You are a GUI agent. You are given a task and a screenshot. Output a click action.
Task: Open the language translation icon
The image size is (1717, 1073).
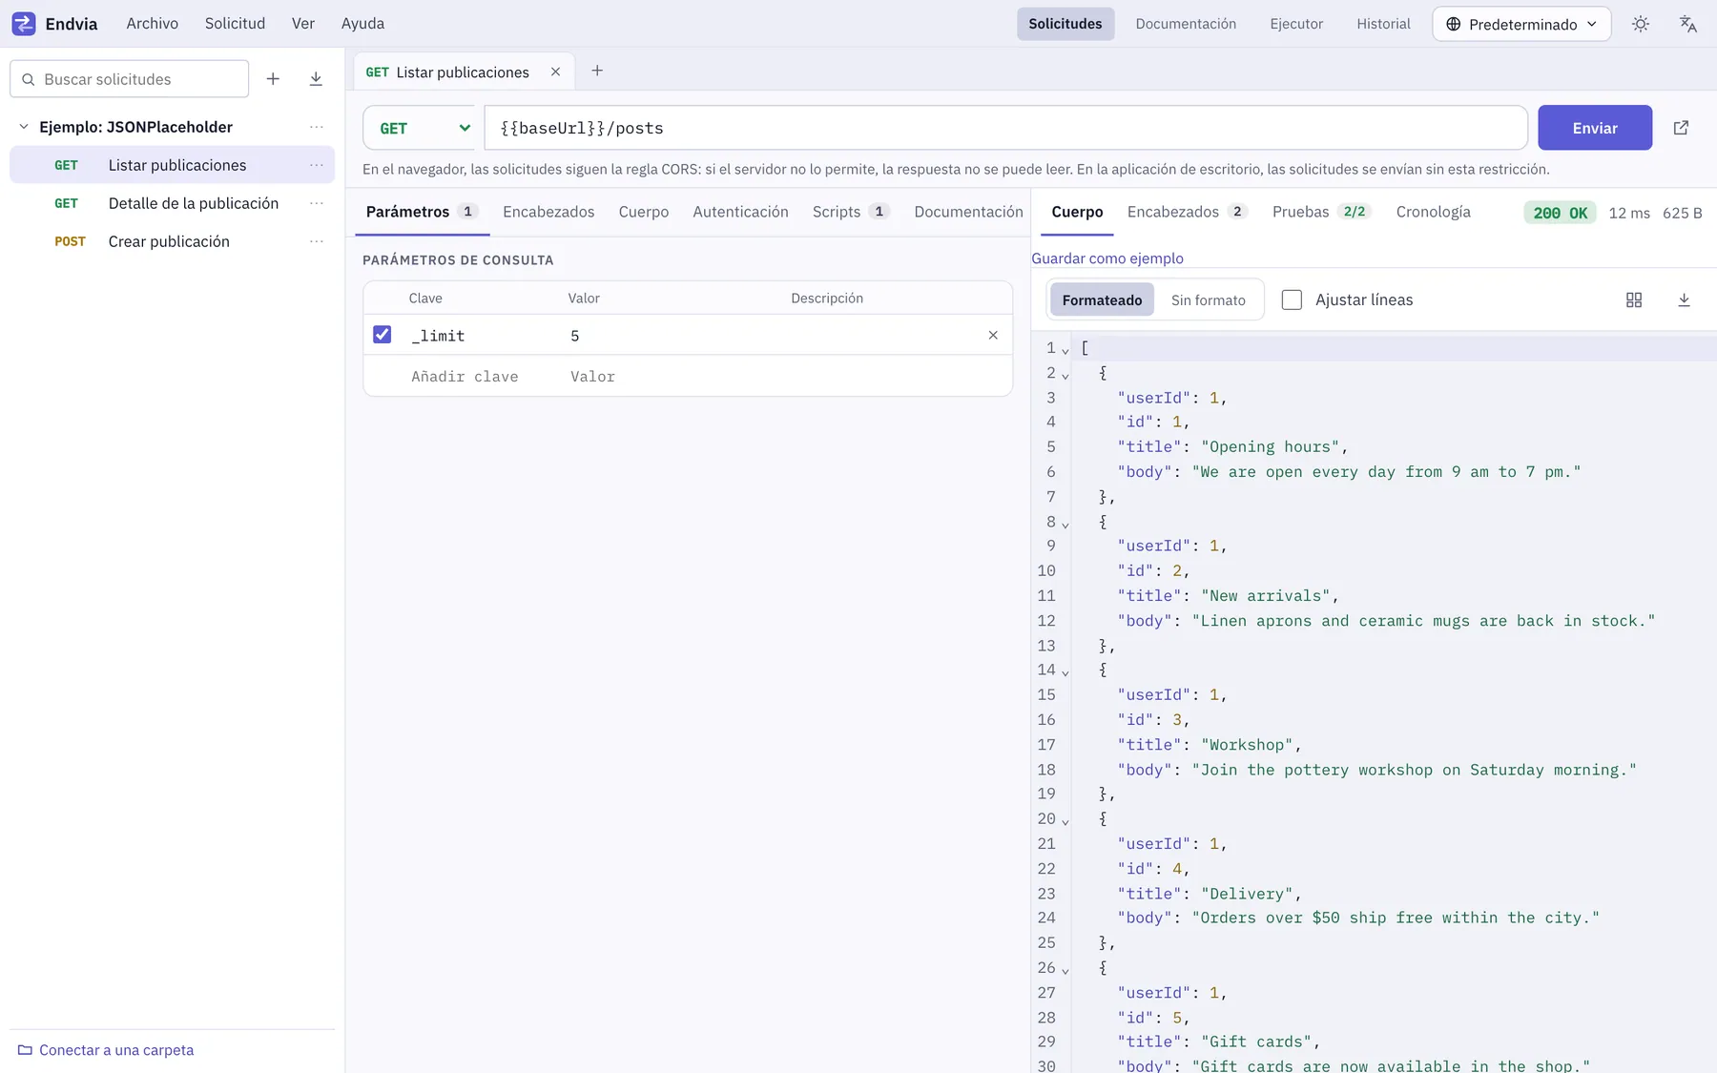point(1688,24)
